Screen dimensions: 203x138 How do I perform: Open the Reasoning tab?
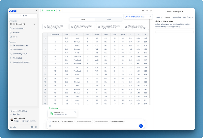[x=177, y=17]
